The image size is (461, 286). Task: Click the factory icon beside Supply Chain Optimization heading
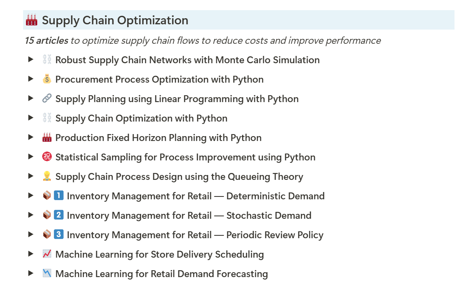[32, 20]
